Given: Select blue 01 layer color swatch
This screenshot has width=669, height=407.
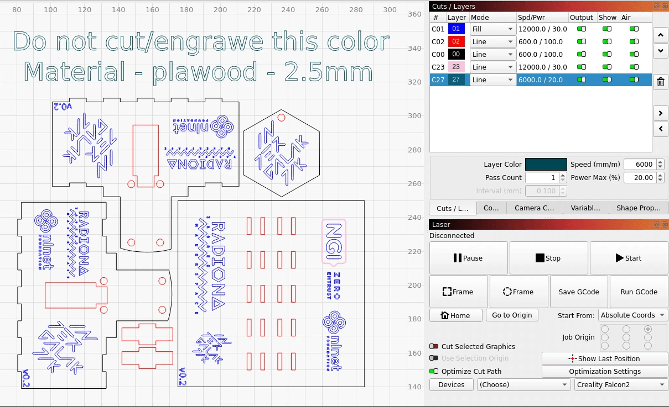Looking at the screenshot, I should [457, 29].
